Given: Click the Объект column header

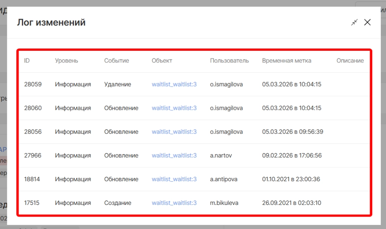Looking at the screenshot, I should 162,61.
